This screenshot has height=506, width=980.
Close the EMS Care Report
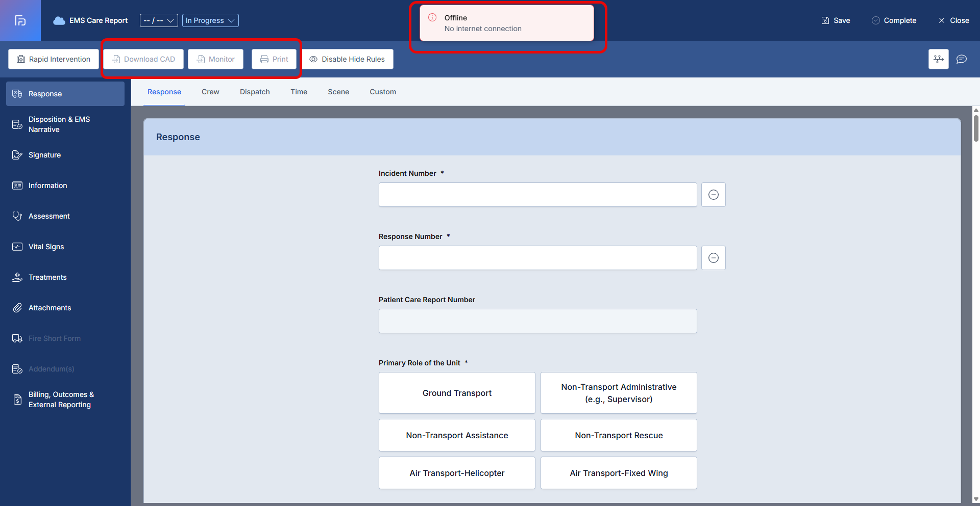[953, 20]
